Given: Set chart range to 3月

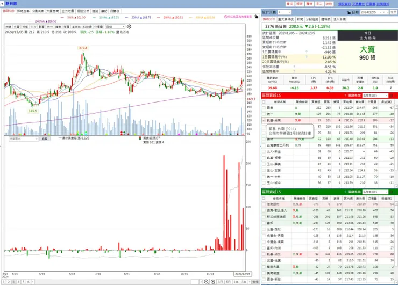Looking at the screenshot, I should [221, 282].
